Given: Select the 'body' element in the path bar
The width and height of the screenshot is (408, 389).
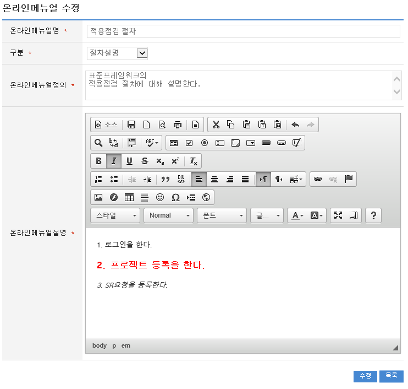Looking at the screenshot, I should coord(100,345).
